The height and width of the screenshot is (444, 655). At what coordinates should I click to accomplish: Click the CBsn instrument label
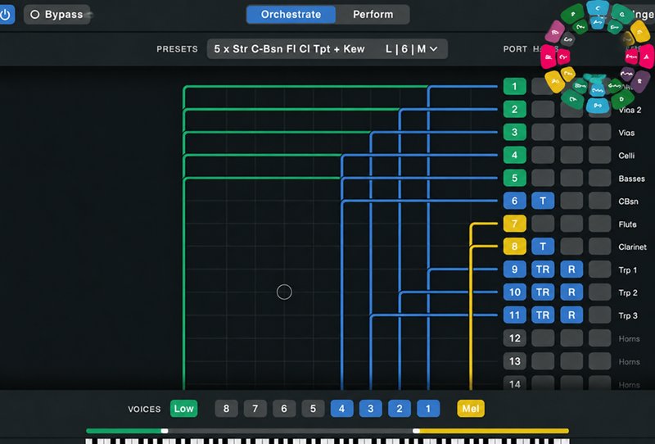[628, 202]
